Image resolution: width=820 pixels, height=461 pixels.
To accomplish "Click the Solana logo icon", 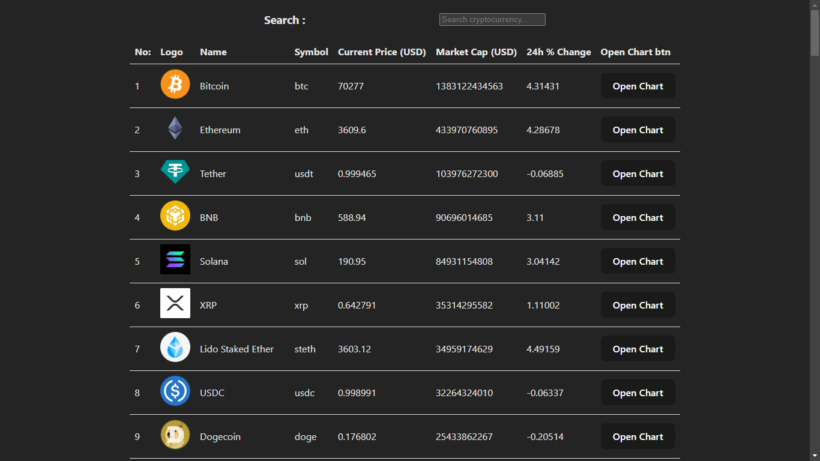I will pos(175,259).
